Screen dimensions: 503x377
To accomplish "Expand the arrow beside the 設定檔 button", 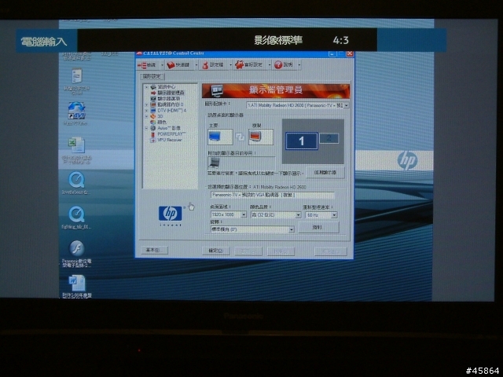I will 230,65.
